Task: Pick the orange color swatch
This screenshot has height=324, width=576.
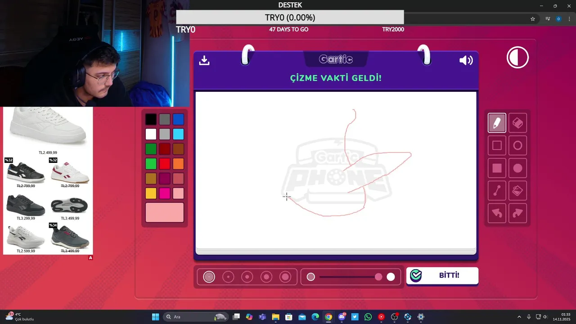Action: click(179, 164)
